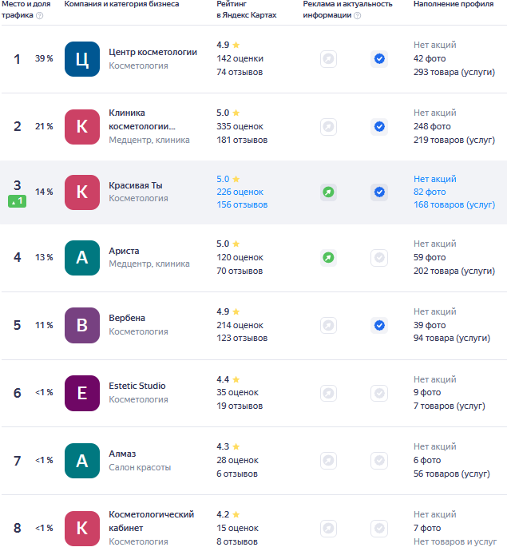
Task: Click the green advertising icon in Ариста row
Action: (x=328, y=257)
